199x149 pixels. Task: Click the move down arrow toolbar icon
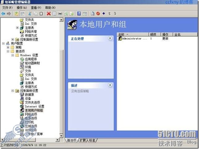click(115, 14)
